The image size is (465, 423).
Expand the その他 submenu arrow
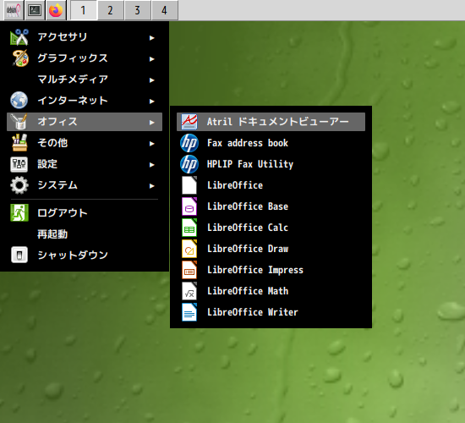coord(152,143)
